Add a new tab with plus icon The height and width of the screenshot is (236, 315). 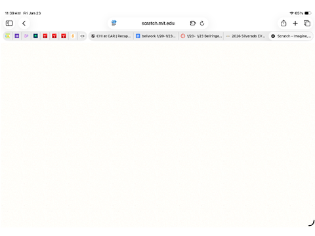click(295, 23)
